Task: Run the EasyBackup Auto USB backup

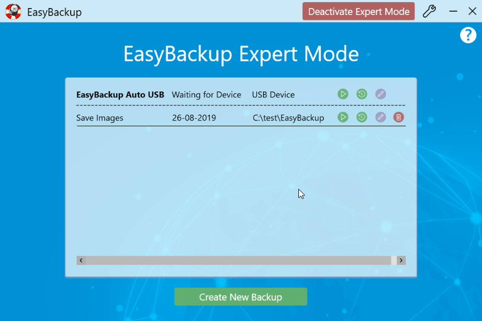Action: tap(343, 94)
